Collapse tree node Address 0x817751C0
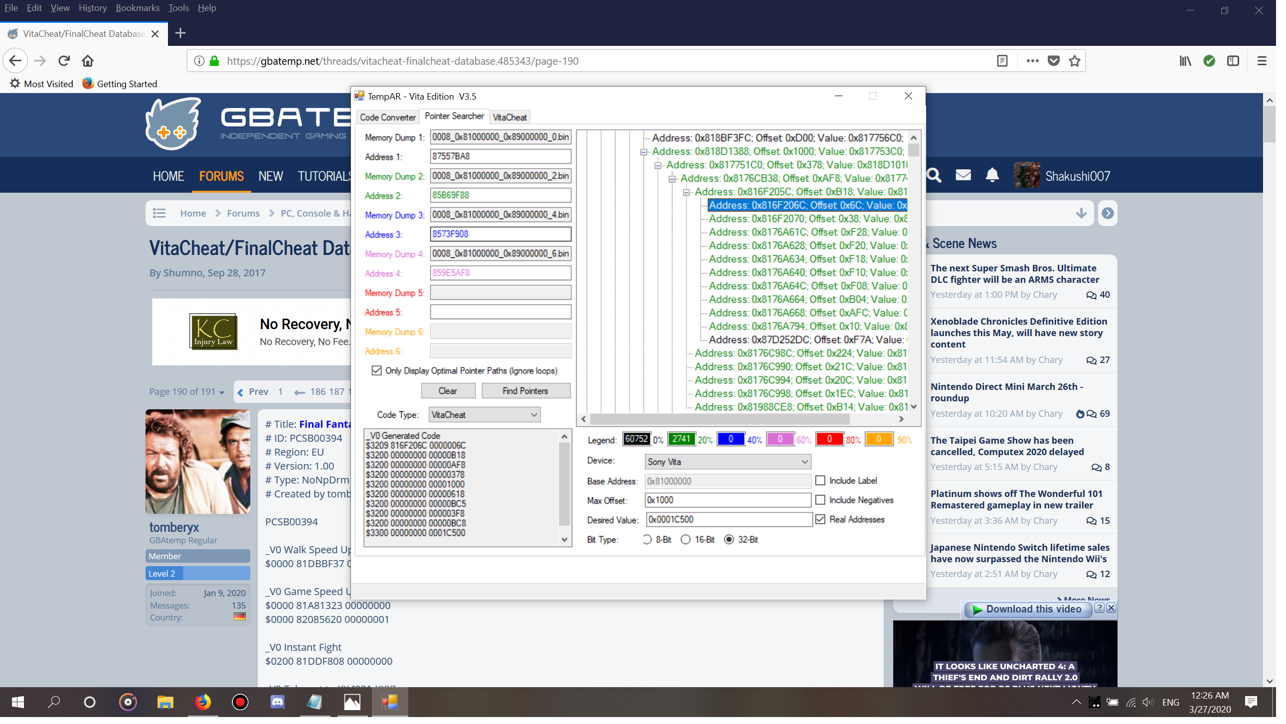This screenshot has height=724, width=1286. [x=658, y=165]
